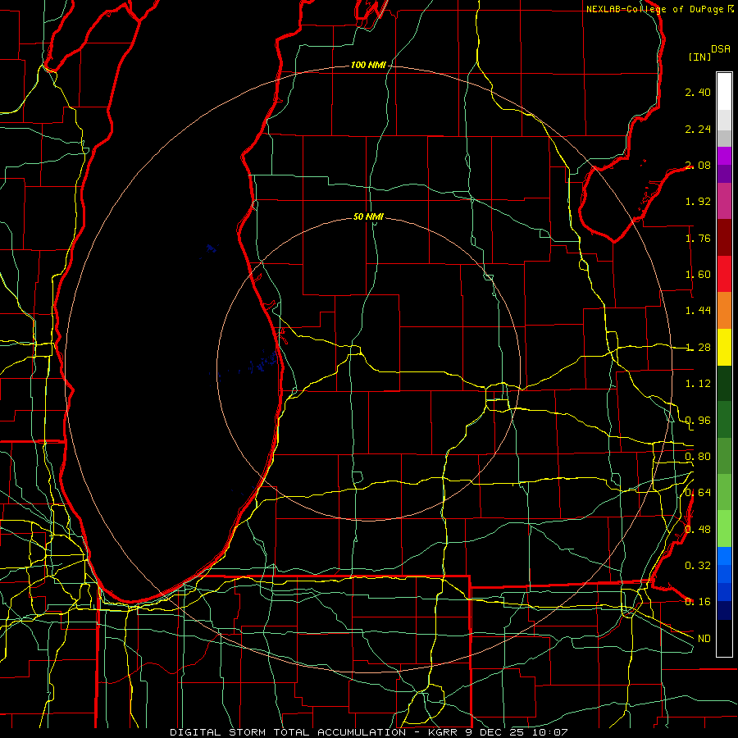Click the NEXLAB-College of DuPage label

654,9
